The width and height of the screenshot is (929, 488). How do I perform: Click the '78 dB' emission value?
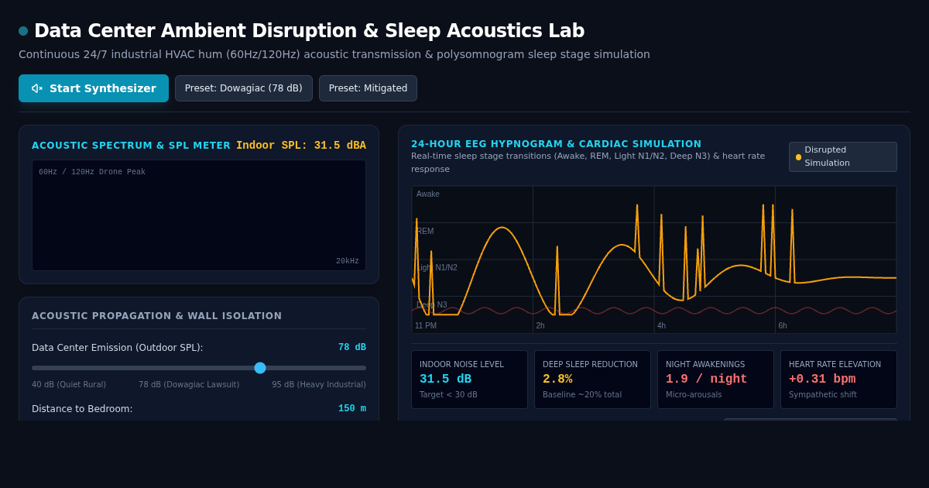click(x=352, y=347)
